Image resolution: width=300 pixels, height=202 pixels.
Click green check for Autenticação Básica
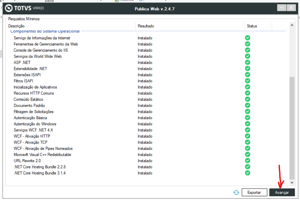248,117
